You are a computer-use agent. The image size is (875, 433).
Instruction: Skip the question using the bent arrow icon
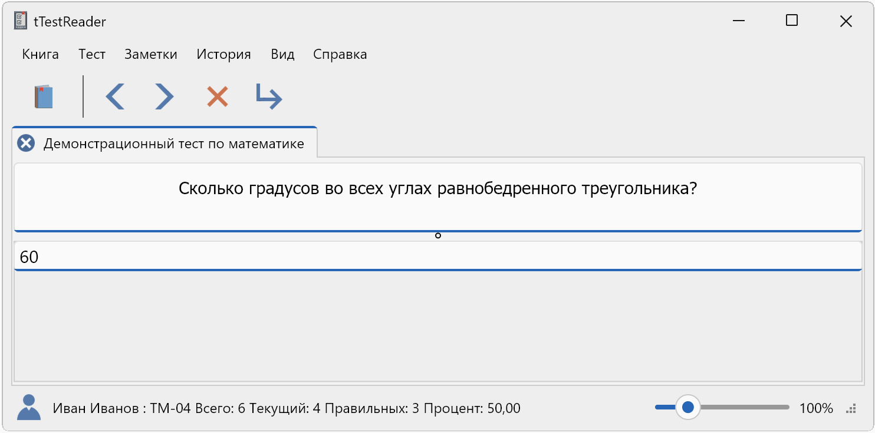click(269, 96)
